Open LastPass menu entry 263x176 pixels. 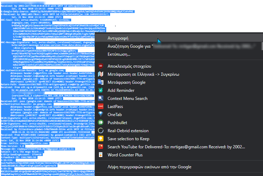click(x=179, y=107)
